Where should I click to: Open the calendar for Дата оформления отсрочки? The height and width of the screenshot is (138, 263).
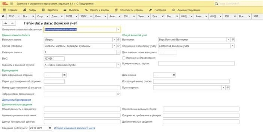tap(64, 75)
